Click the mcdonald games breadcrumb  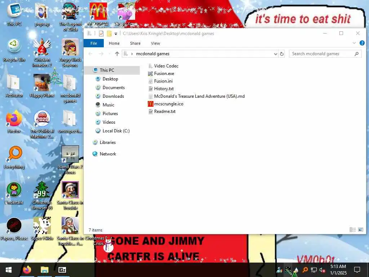click(153, 54)
